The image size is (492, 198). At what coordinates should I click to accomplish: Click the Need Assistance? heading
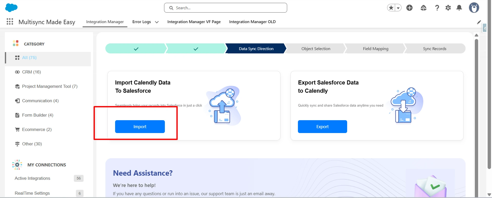[x=143, y=173]
